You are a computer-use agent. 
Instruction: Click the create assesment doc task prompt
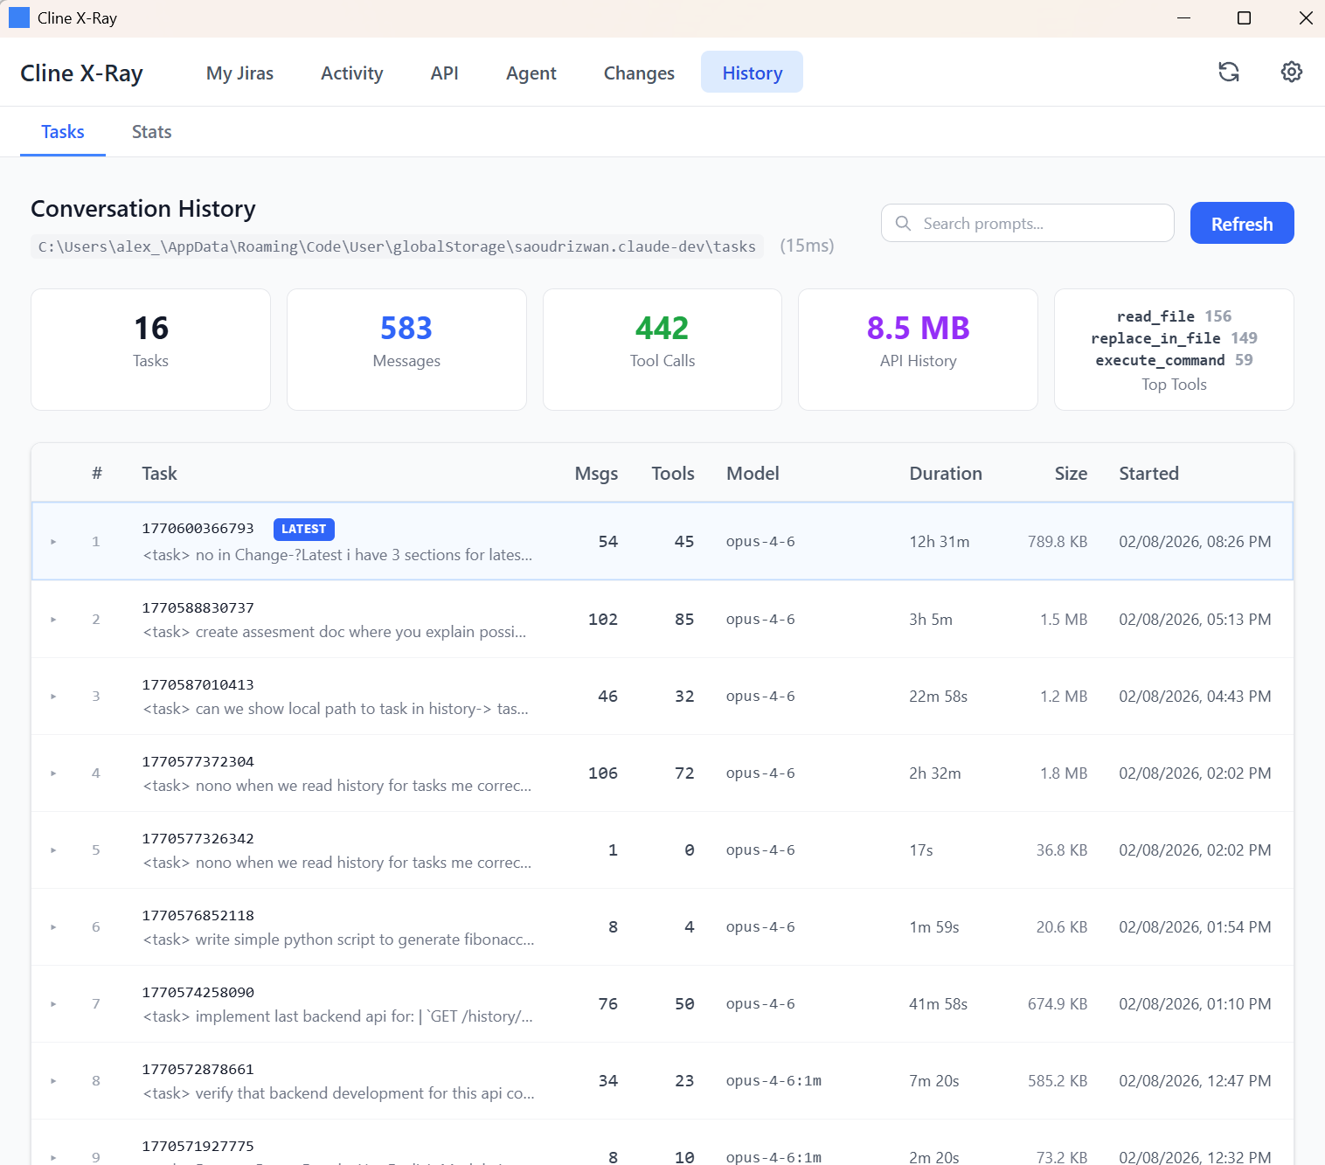335,632
